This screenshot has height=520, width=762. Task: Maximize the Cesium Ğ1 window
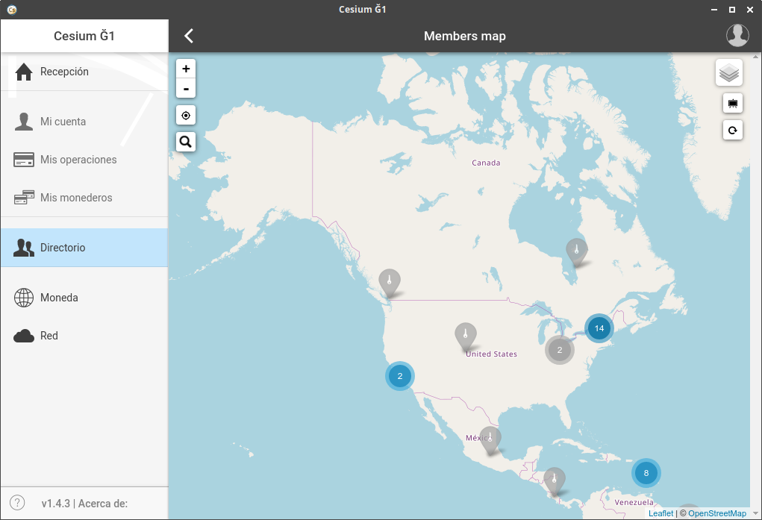732,9
